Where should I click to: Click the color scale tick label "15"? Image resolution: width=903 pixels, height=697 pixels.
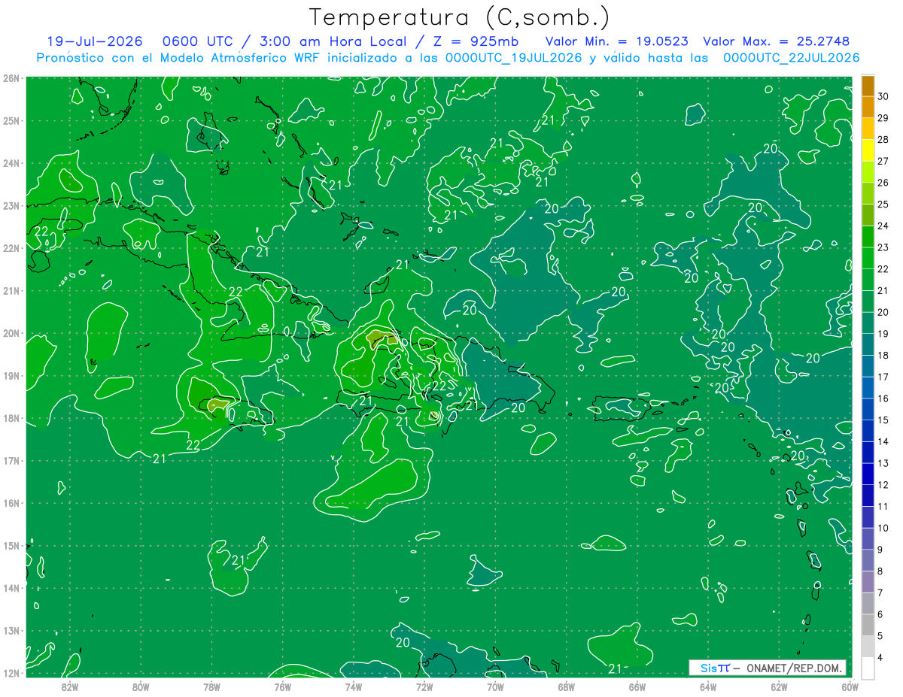pos(883,420)
